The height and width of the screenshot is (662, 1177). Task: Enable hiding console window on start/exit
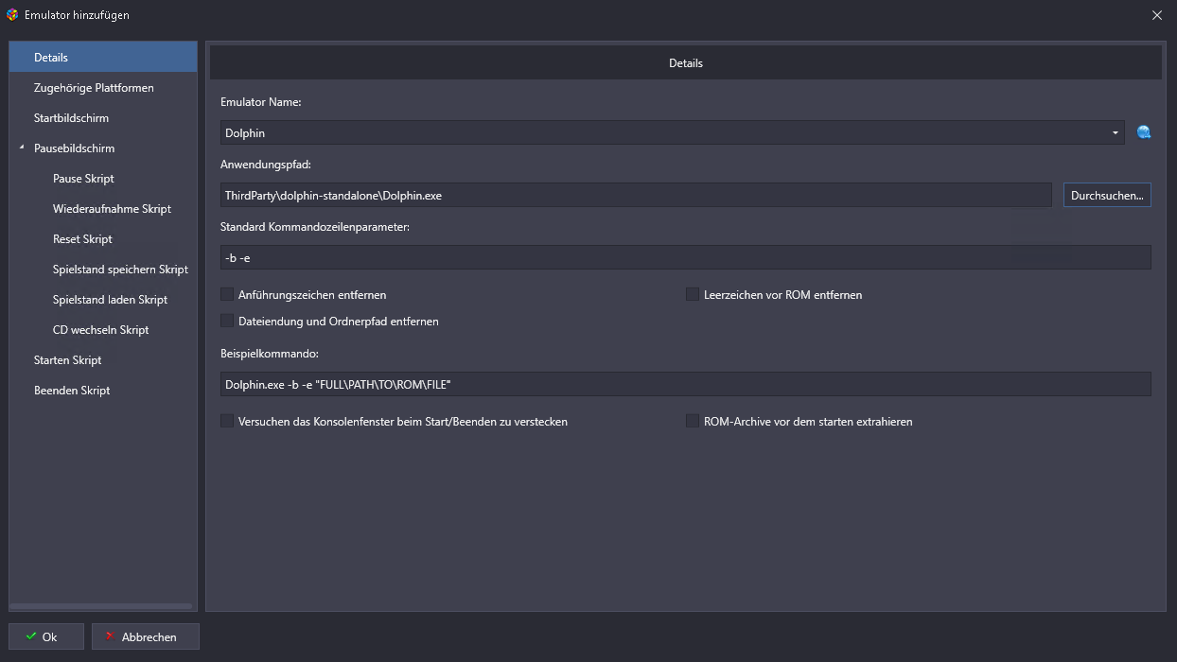[227, 422]
